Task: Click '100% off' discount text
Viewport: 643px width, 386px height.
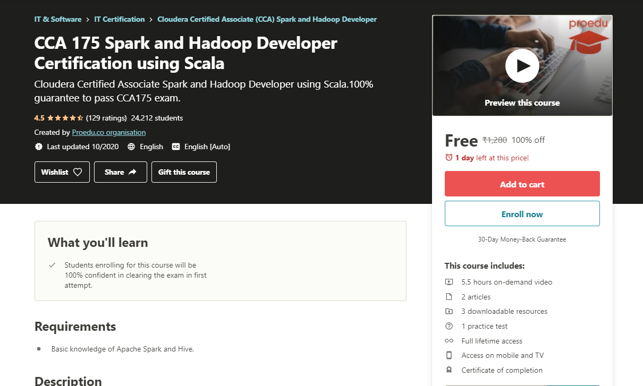Action: 528,140
